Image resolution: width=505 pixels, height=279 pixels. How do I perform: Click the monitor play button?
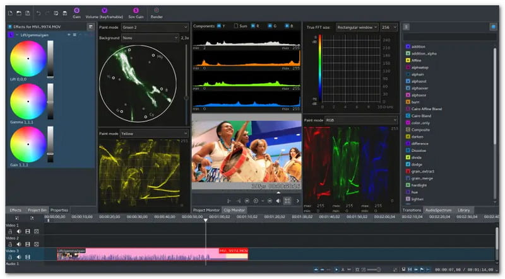pyautogui.click(x=256, y=201)
